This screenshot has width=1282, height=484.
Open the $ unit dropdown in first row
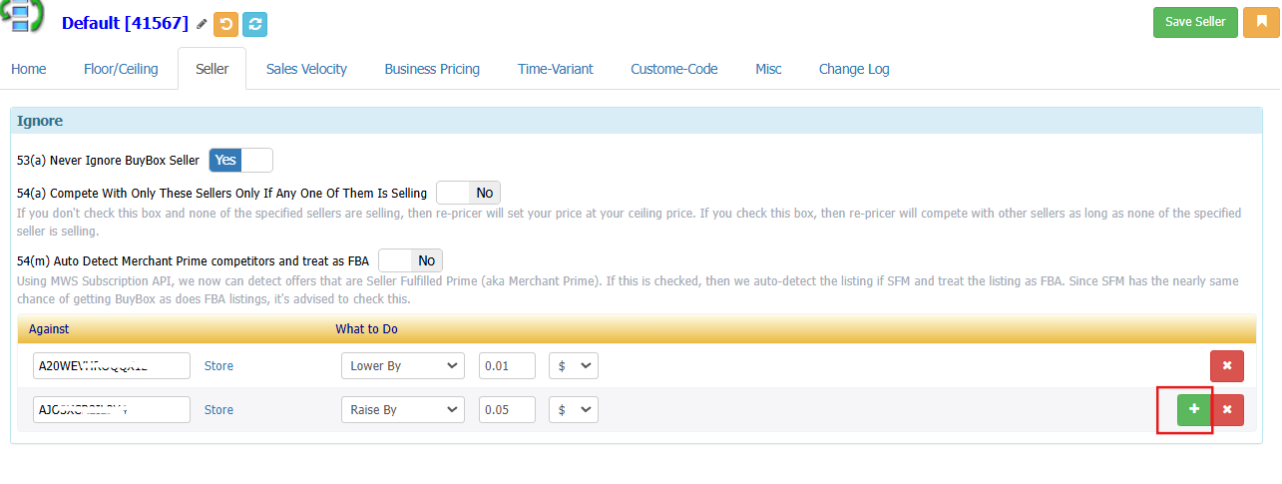573,366
